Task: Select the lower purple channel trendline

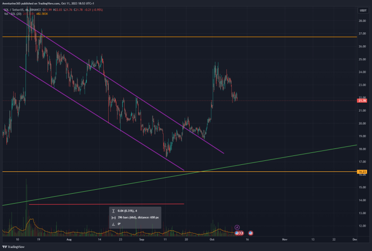Action: (102, 119)
